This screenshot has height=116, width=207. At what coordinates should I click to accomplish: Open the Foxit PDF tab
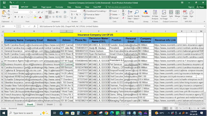pyautogui.click(x=97, y=7)
